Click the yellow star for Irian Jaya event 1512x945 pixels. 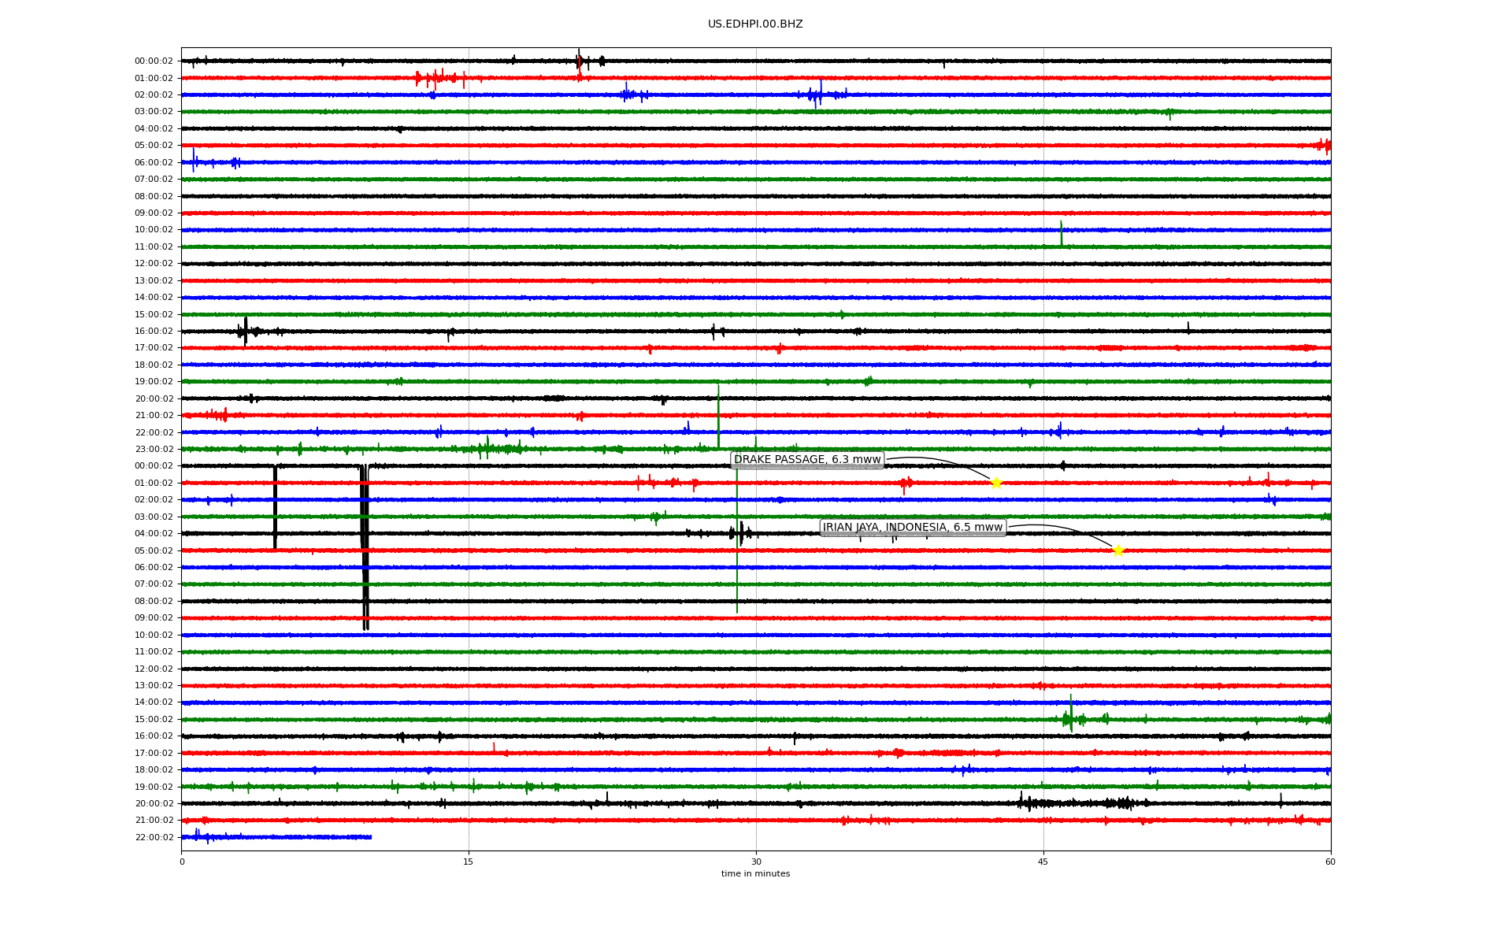[1118, 550]
